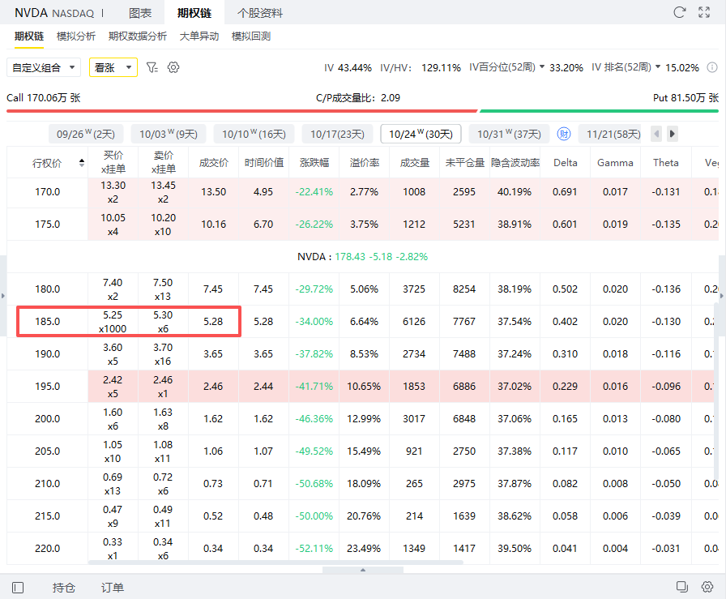Click the 时间价值 column header
Viewport: 726px width, 599px height.
coord(263,163)
